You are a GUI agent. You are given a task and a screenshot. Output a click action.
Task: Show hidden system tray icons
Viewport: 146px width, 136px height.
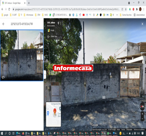(x=127, y=133)
